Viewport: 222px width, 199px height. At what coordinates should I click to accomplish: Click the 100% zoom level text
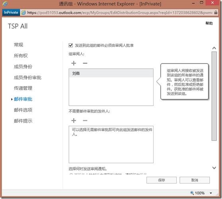point(200,193)
